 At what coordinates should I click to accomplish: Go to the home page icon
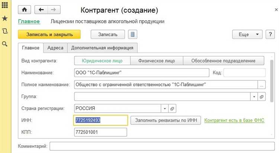point(25,10)
